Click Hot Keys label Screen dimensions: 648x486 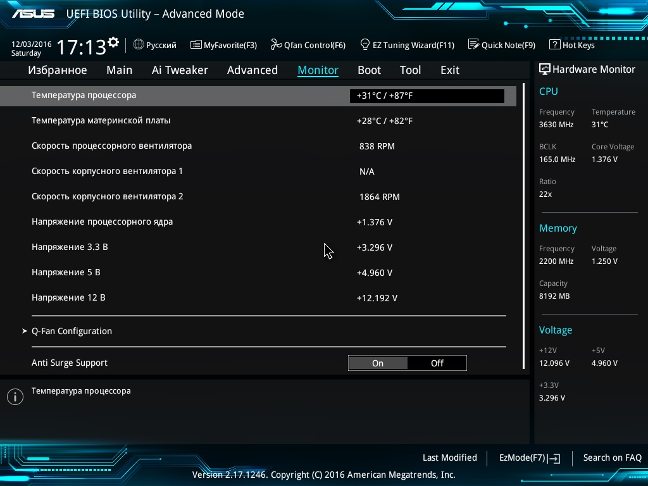click(x=578, y=45)
